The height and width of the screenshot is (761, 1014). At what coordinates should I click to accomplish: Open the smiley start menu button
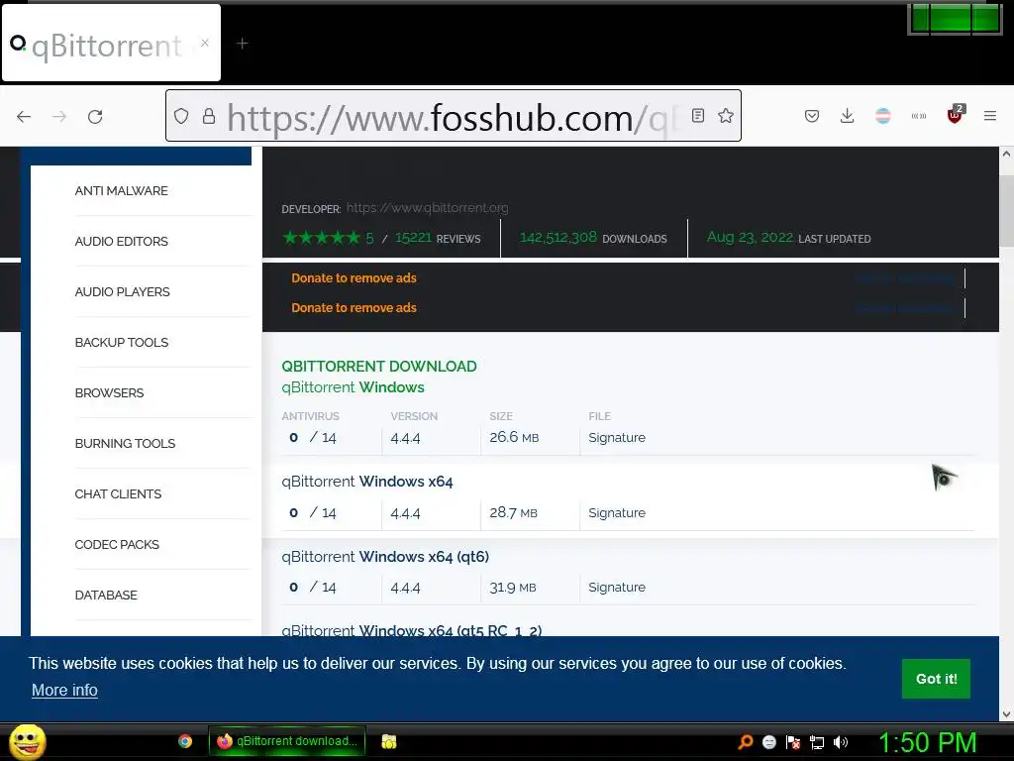tap(27, 741)
